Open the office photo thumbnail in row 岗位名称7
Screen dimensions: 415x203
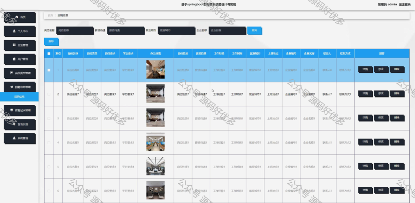click(155, 93)
